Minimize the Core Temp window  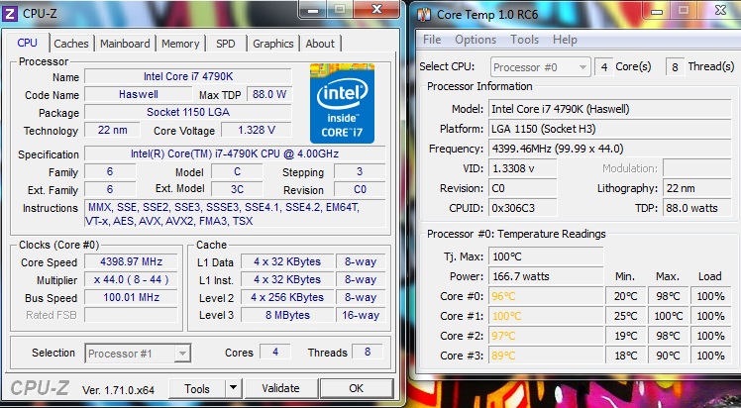coord(657,11)
